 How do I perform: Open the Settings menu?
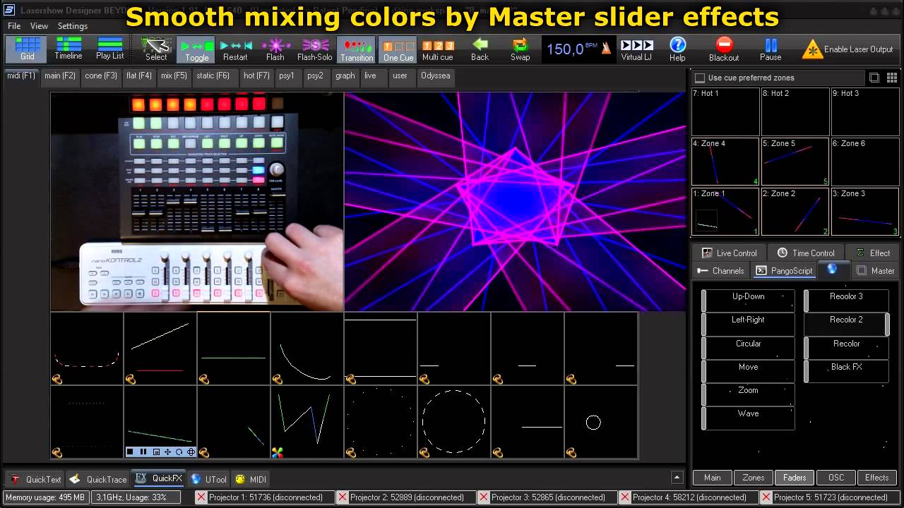click(73, 26)
